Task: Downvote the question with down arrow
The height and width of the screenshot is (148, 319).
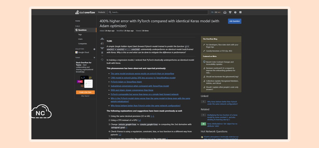Action: [x=102, y=48]
